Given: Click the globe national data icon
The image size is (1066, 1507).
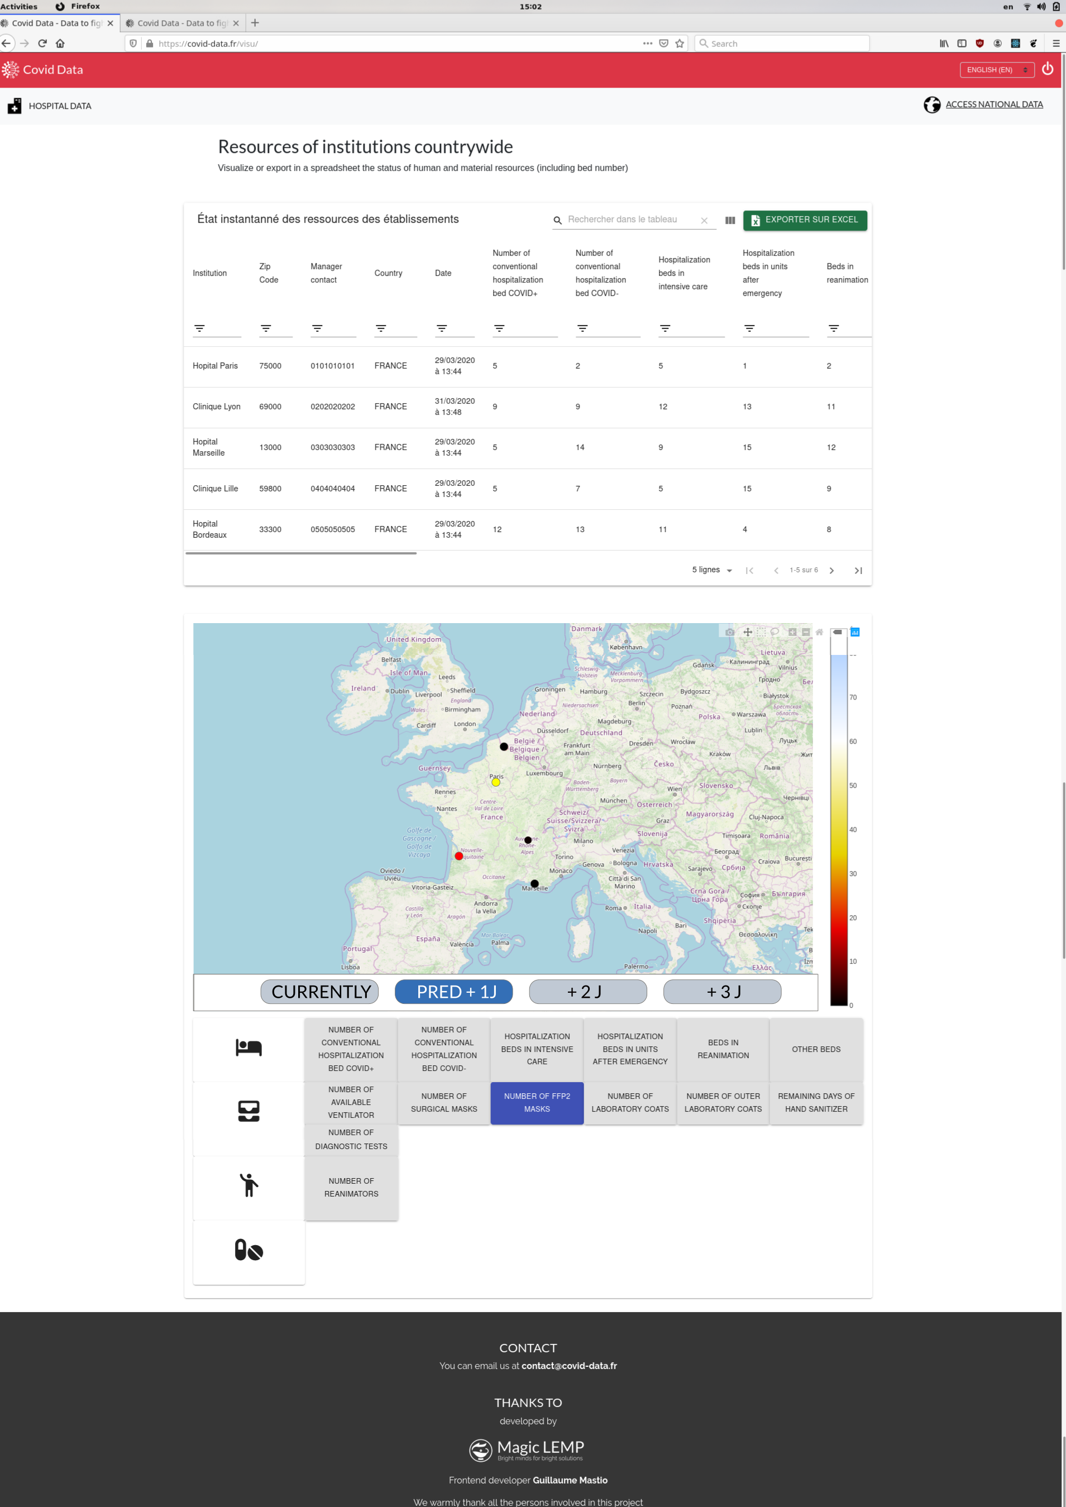Looking at the screenshot, I should click(x=931, y=104).
